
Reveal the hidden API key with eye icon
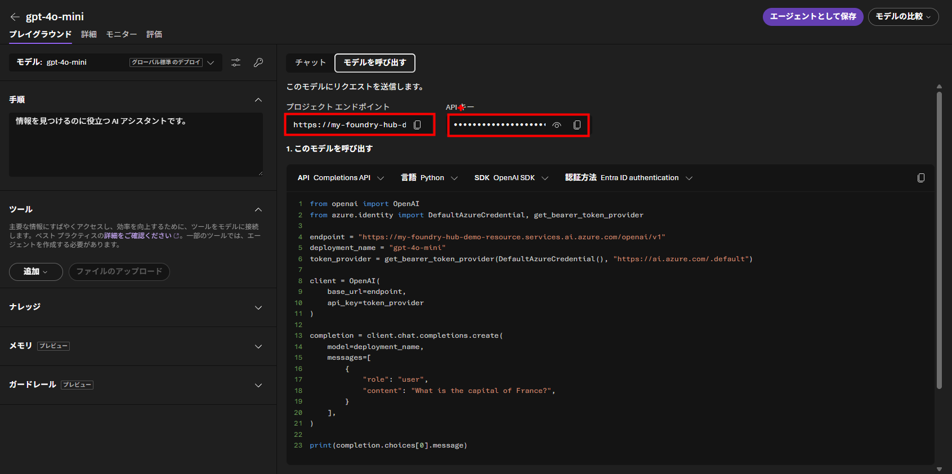(x=557, y=125)
